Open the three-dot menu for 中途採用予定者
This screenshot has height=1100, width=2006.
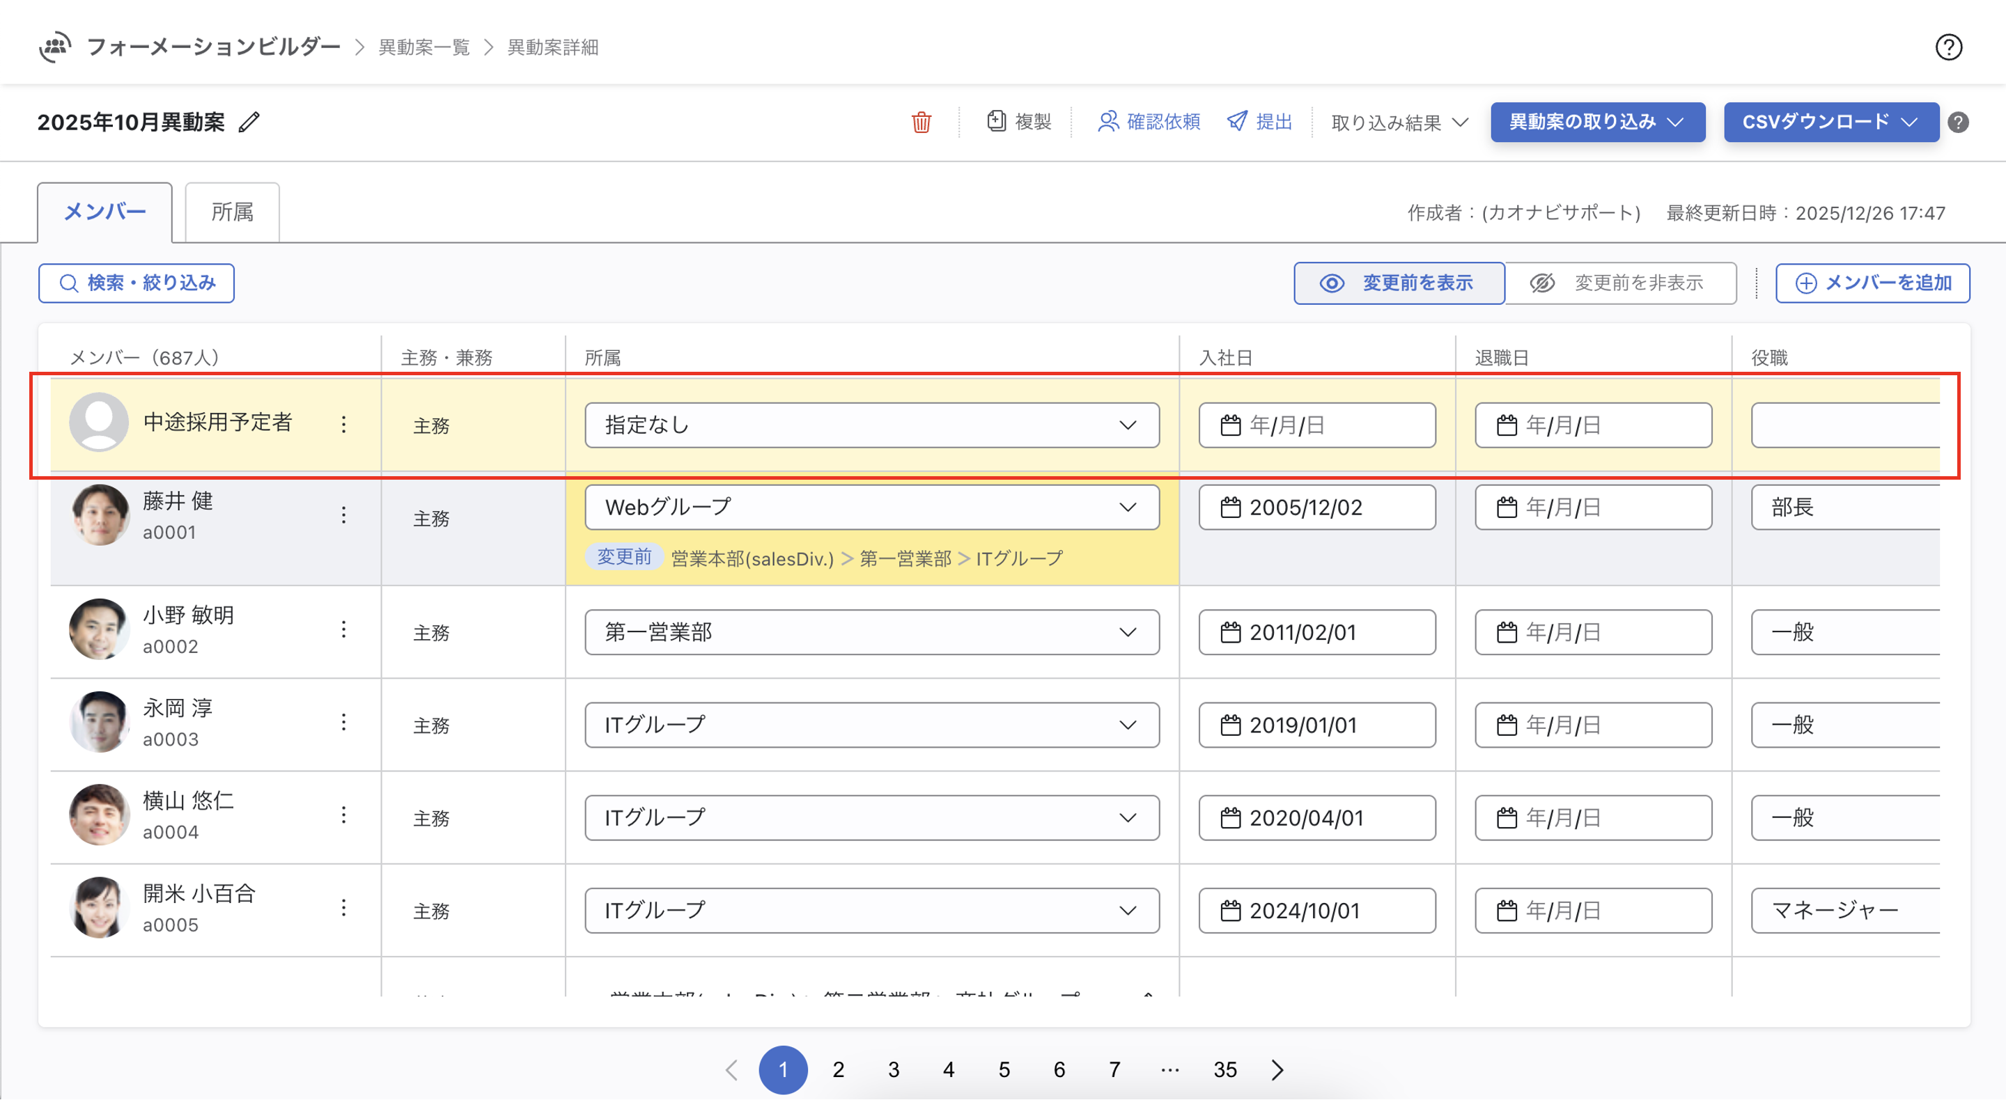click(343, 424)
